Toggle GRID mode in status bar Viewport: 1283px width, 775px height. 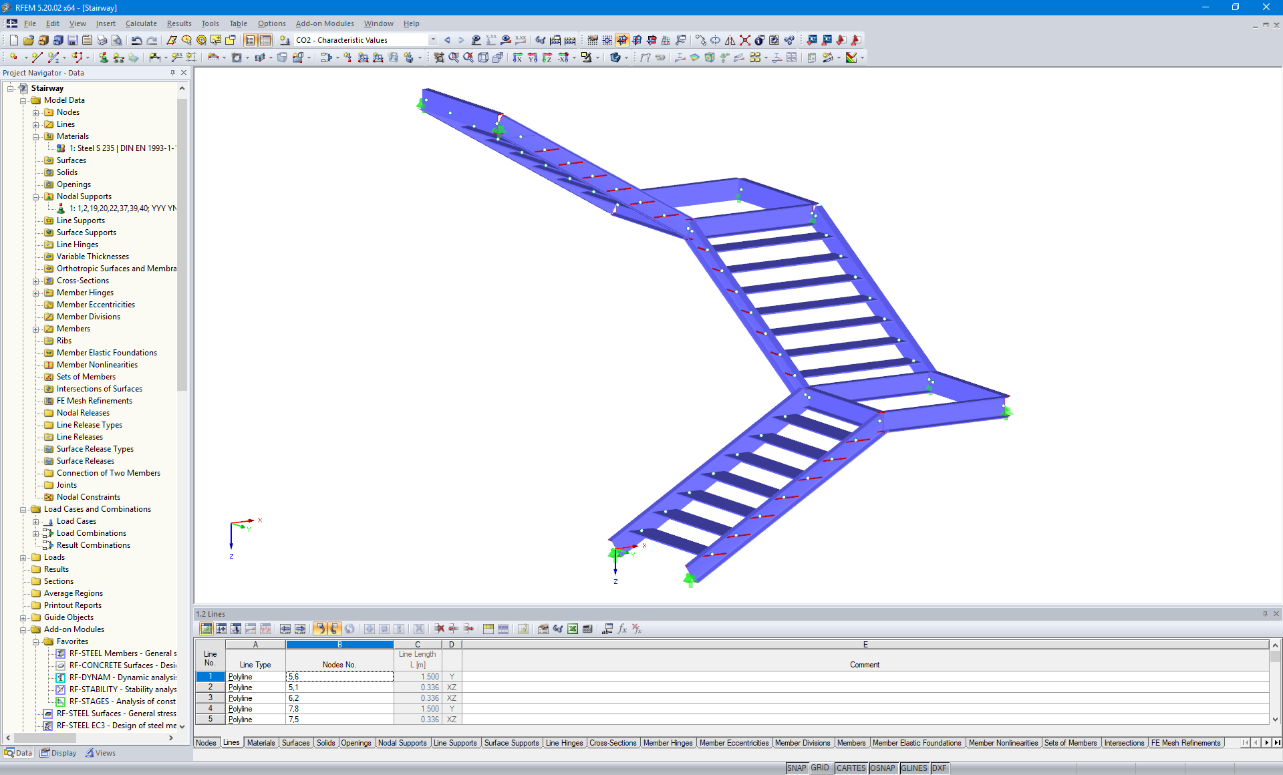click(820, 768)
